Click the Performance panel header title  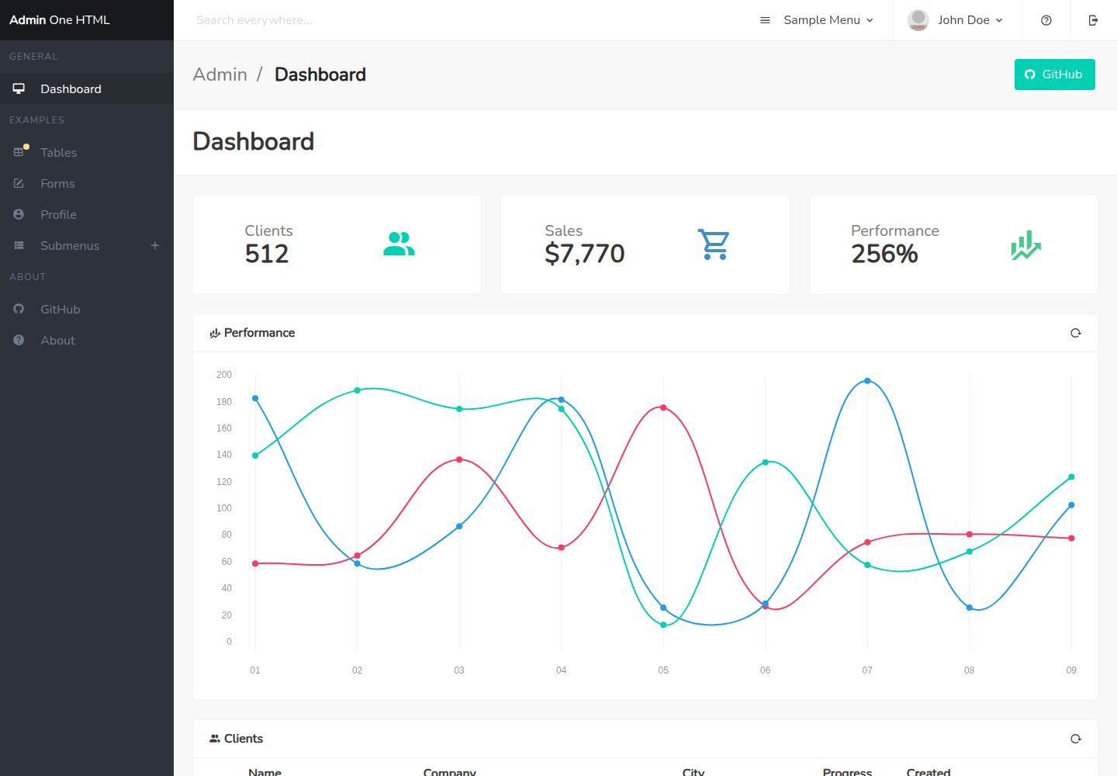(259, 333)
